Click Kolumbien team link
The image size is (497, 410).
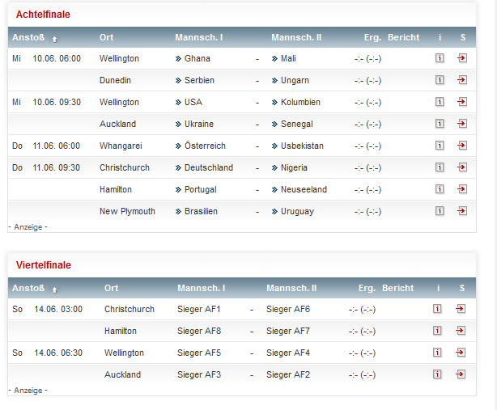[300, 102]
